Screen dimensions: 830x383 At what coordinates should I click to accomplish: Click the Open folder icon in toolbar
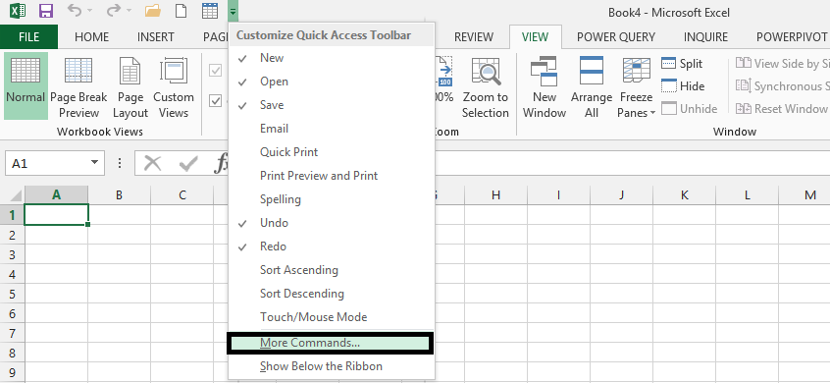[x=152, y=11]
